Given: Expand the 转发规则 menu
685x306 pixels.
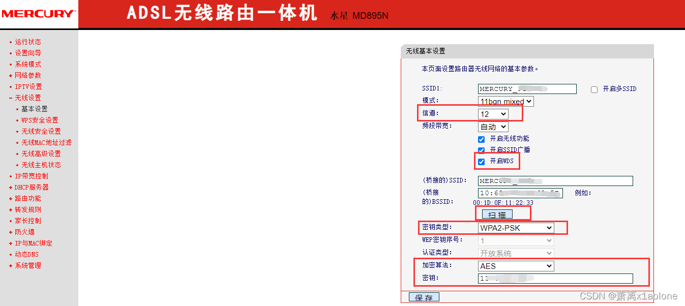Looking at the screenshot, I should tap(28, 209).
